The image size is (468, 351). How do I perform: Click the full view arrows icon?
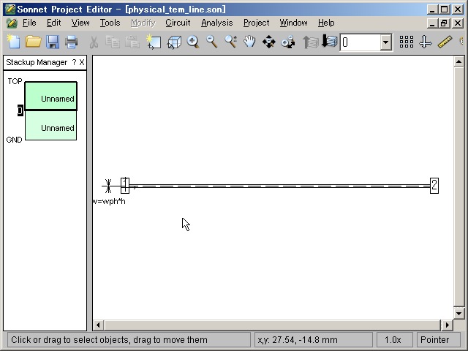(269, 42)
